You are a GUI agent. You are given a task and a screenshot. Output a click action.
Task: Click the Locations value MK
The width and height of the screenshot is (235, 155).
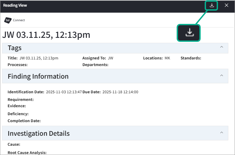pos(167,58)
